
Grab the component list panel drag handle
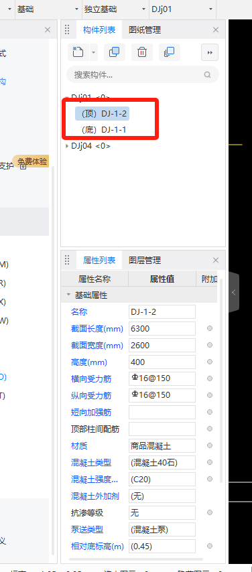tap(67, 29)
